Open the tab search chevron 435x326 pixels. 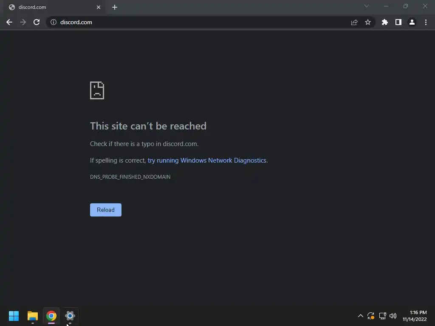367,6
